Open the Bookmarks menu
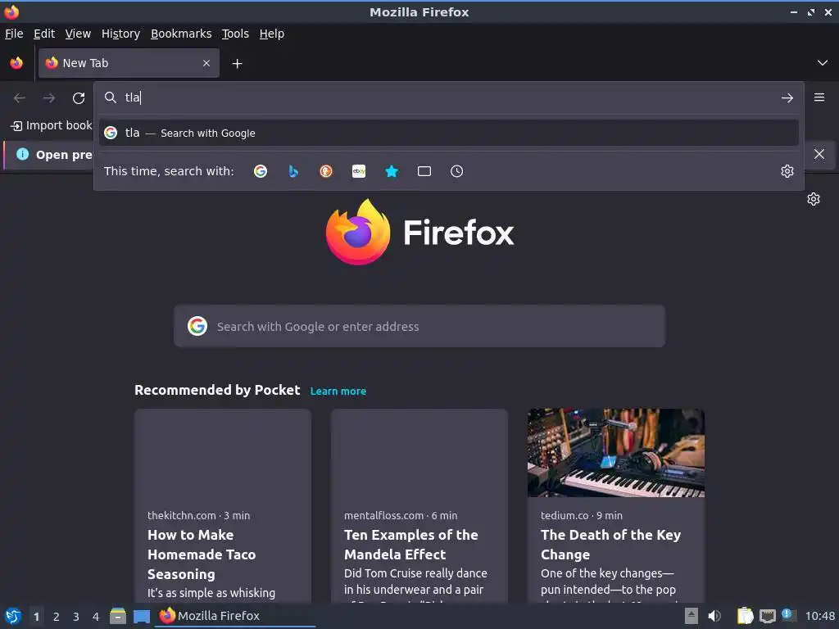839x629 pixels. (x=181, y=34)
